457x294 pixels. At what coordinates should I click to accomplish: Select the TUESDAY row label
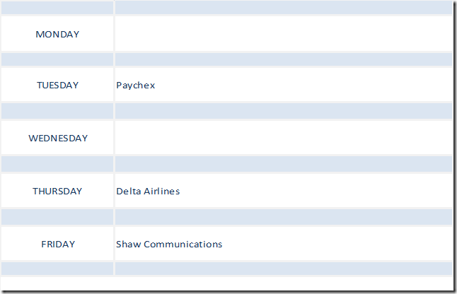(58, 86)
